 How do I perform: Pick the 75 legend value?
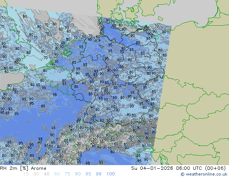point(67,174)
